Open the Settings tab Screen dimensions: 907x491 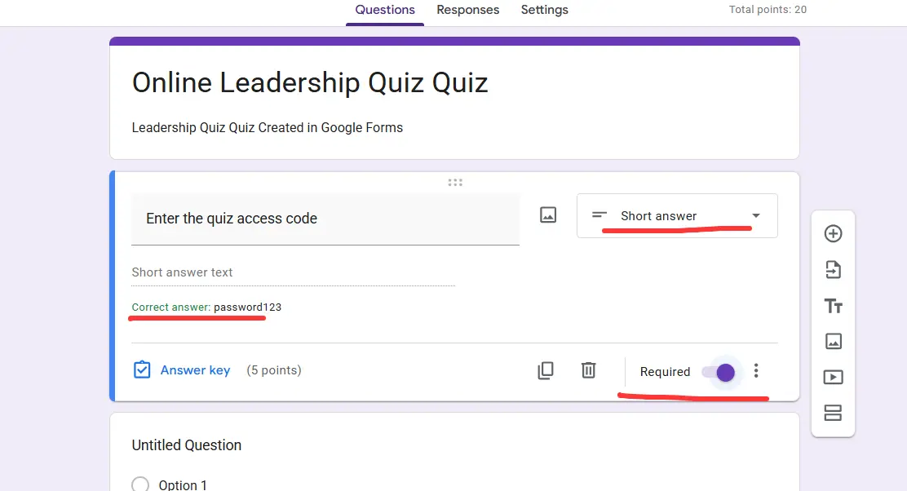pos(544,11)
